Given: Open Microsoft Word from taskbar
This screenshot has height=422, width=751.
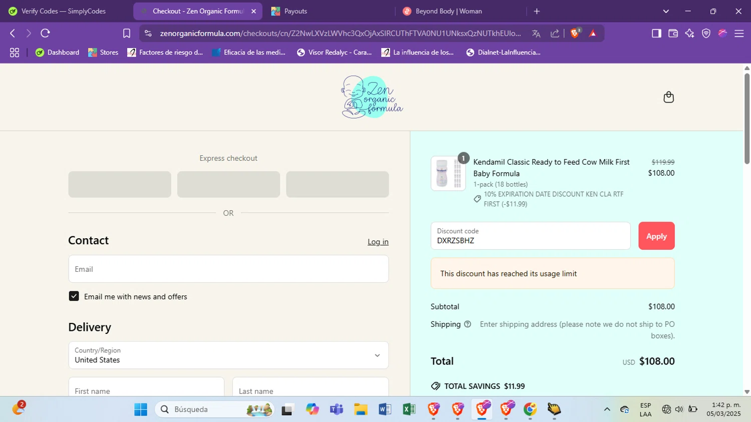Looking at the screenshot, I should click(385, 409).
